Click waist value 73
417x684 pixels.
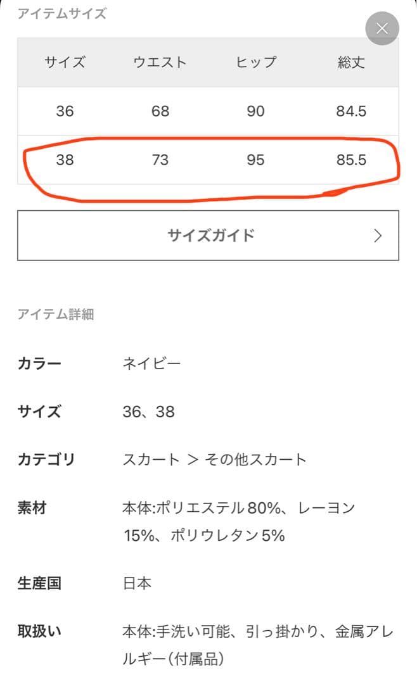160,160
